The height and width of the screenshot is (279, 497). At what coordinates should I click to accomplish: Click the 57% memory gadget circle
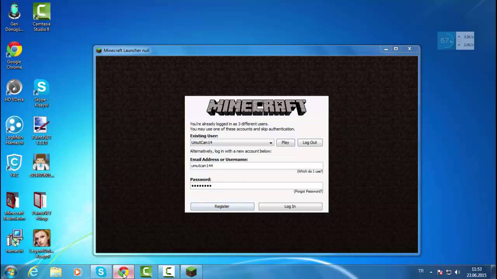(446, 41)
